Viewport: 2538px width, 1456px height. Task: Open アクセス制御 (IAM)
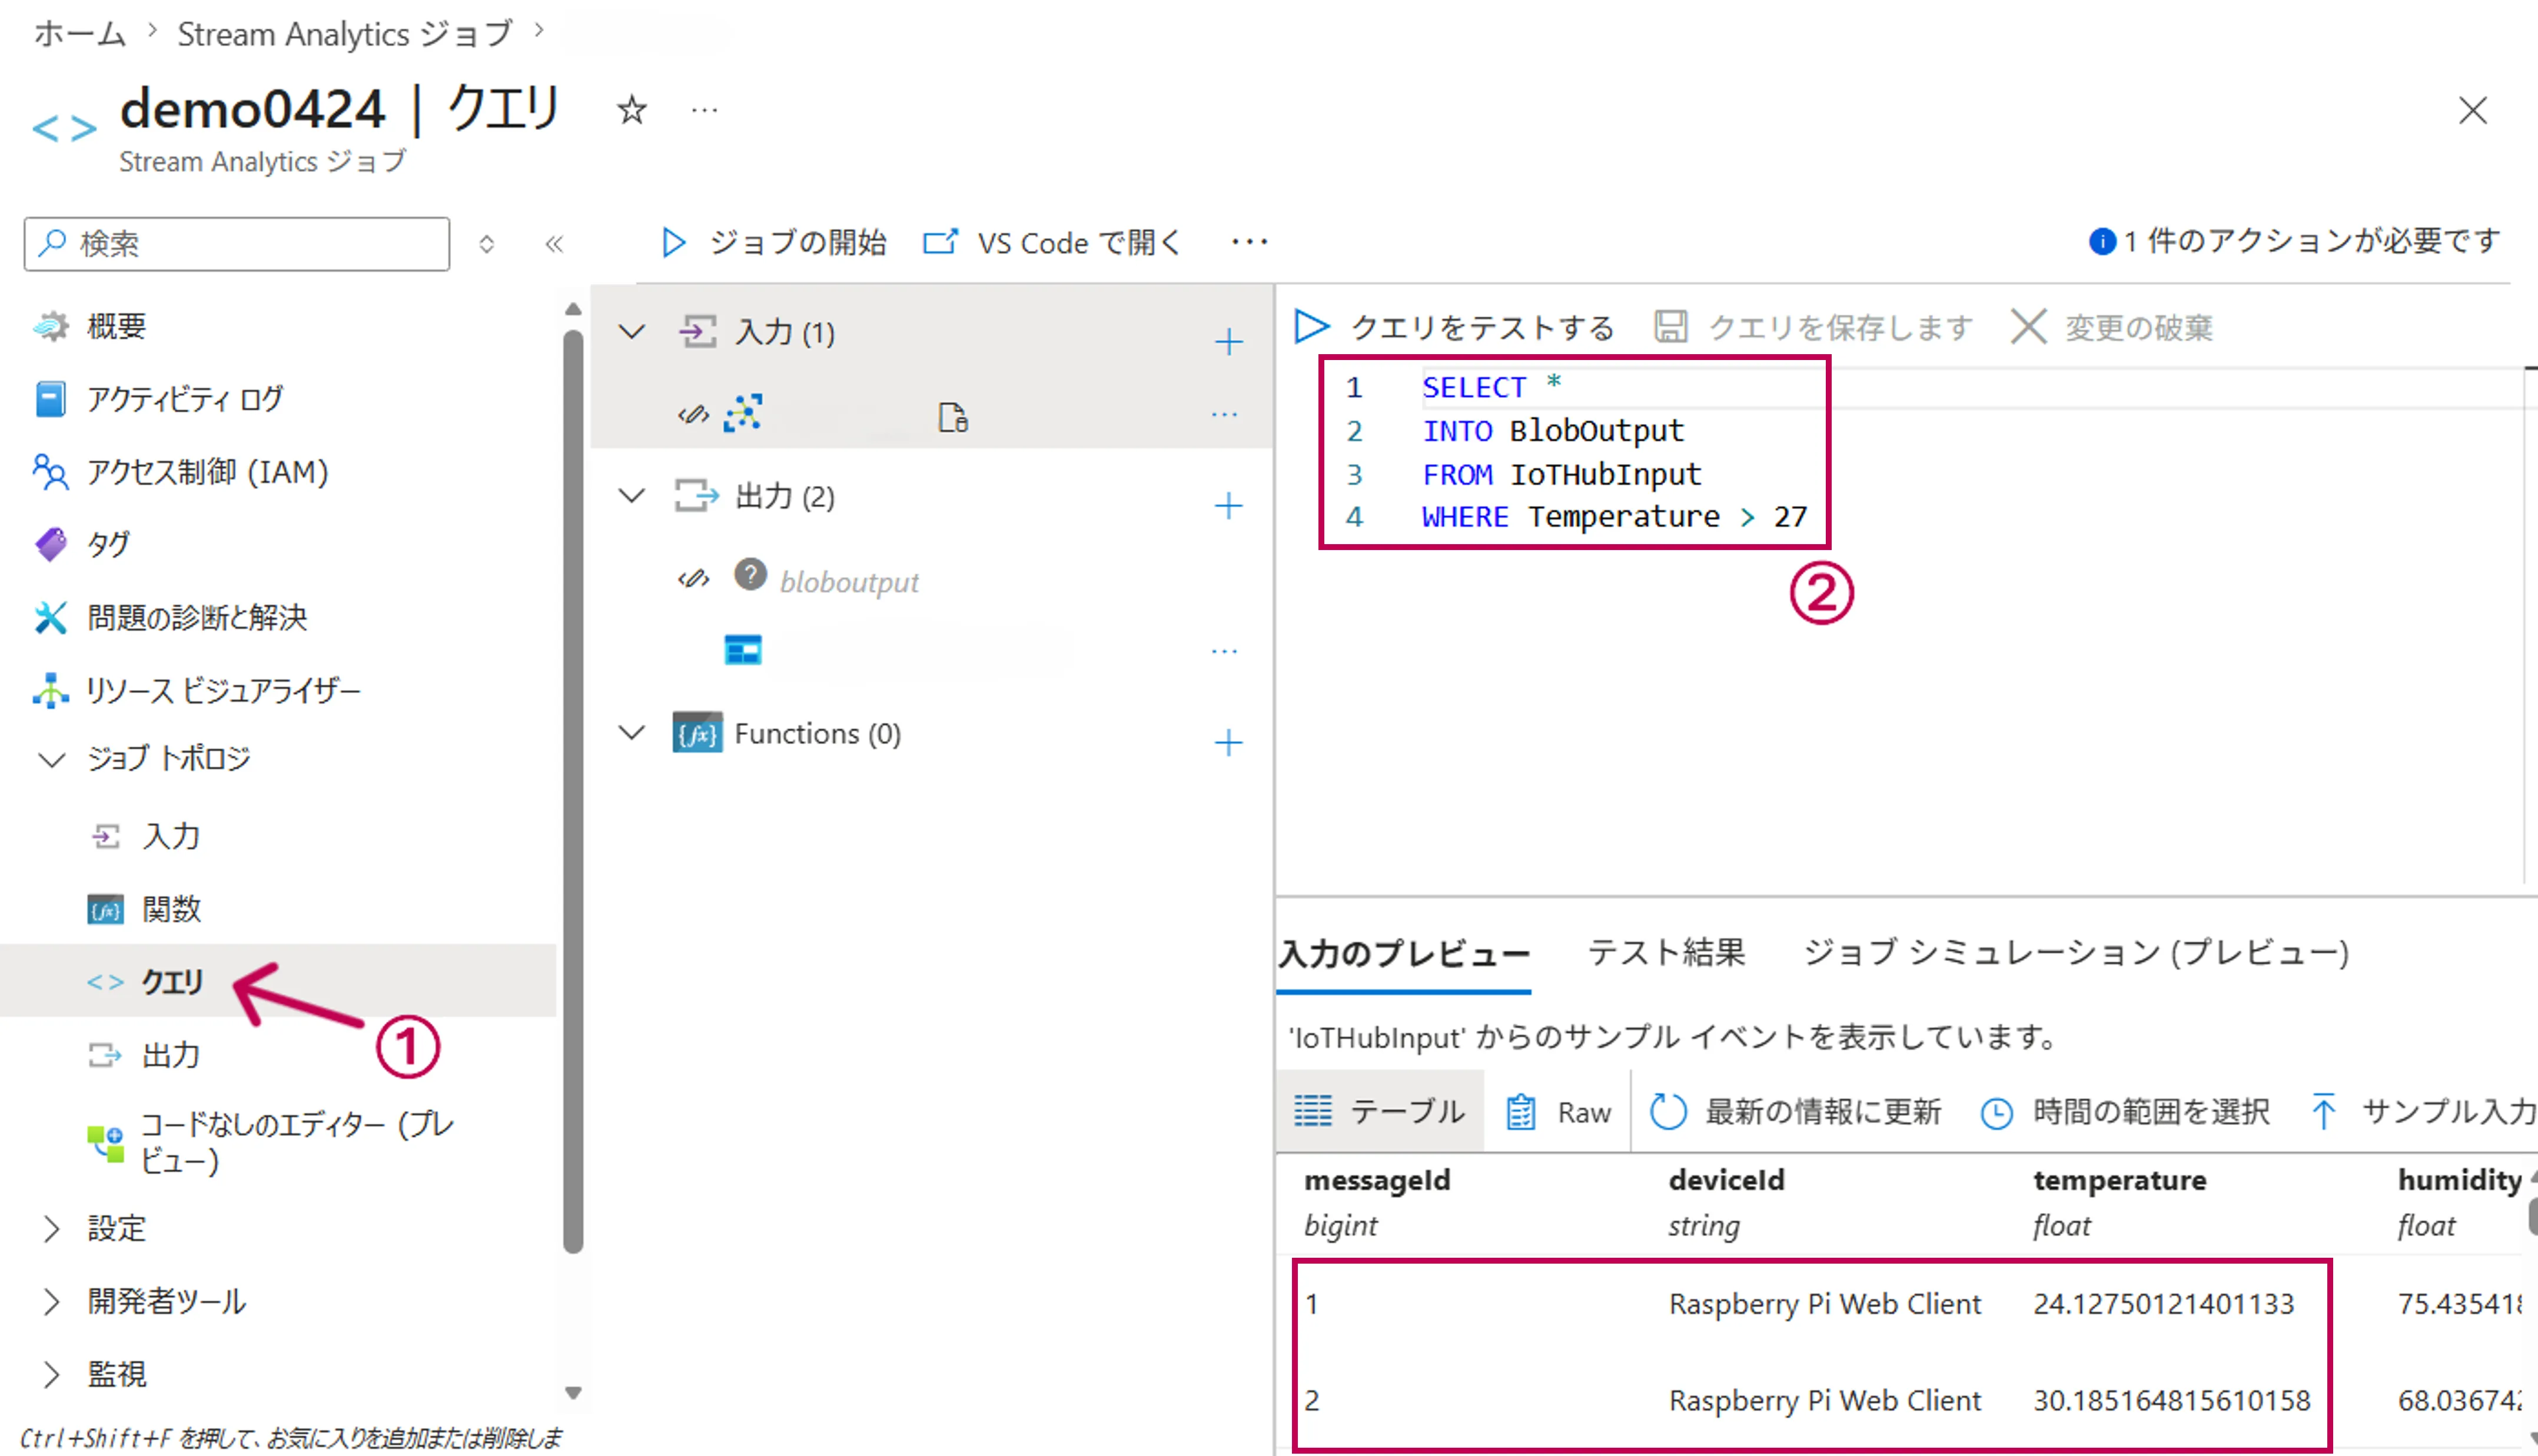tap(181, 472)
